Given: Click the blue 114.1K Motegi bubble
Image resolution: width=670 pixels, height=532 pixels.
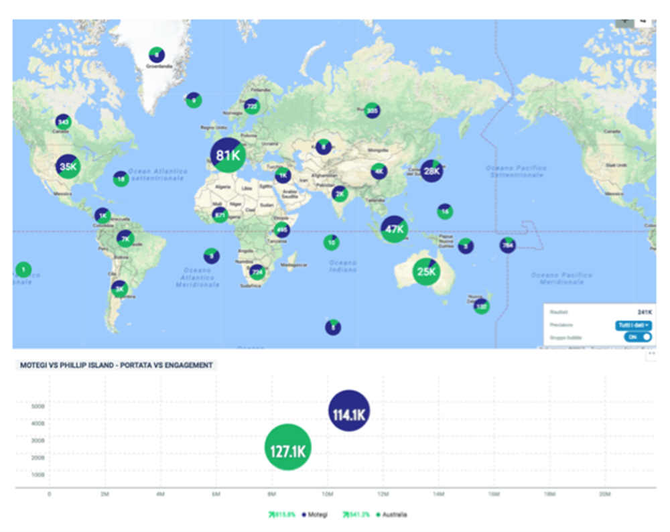Looking at the screenshot, I should click(x=349, y=411).
